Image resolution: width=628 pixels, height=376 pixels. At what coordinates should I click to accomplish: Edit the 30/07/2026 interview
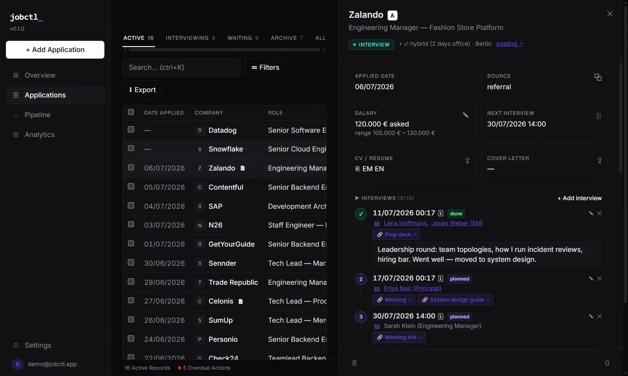coord(591,316)
